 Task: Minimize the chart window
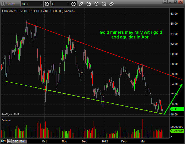pos(170,2)
